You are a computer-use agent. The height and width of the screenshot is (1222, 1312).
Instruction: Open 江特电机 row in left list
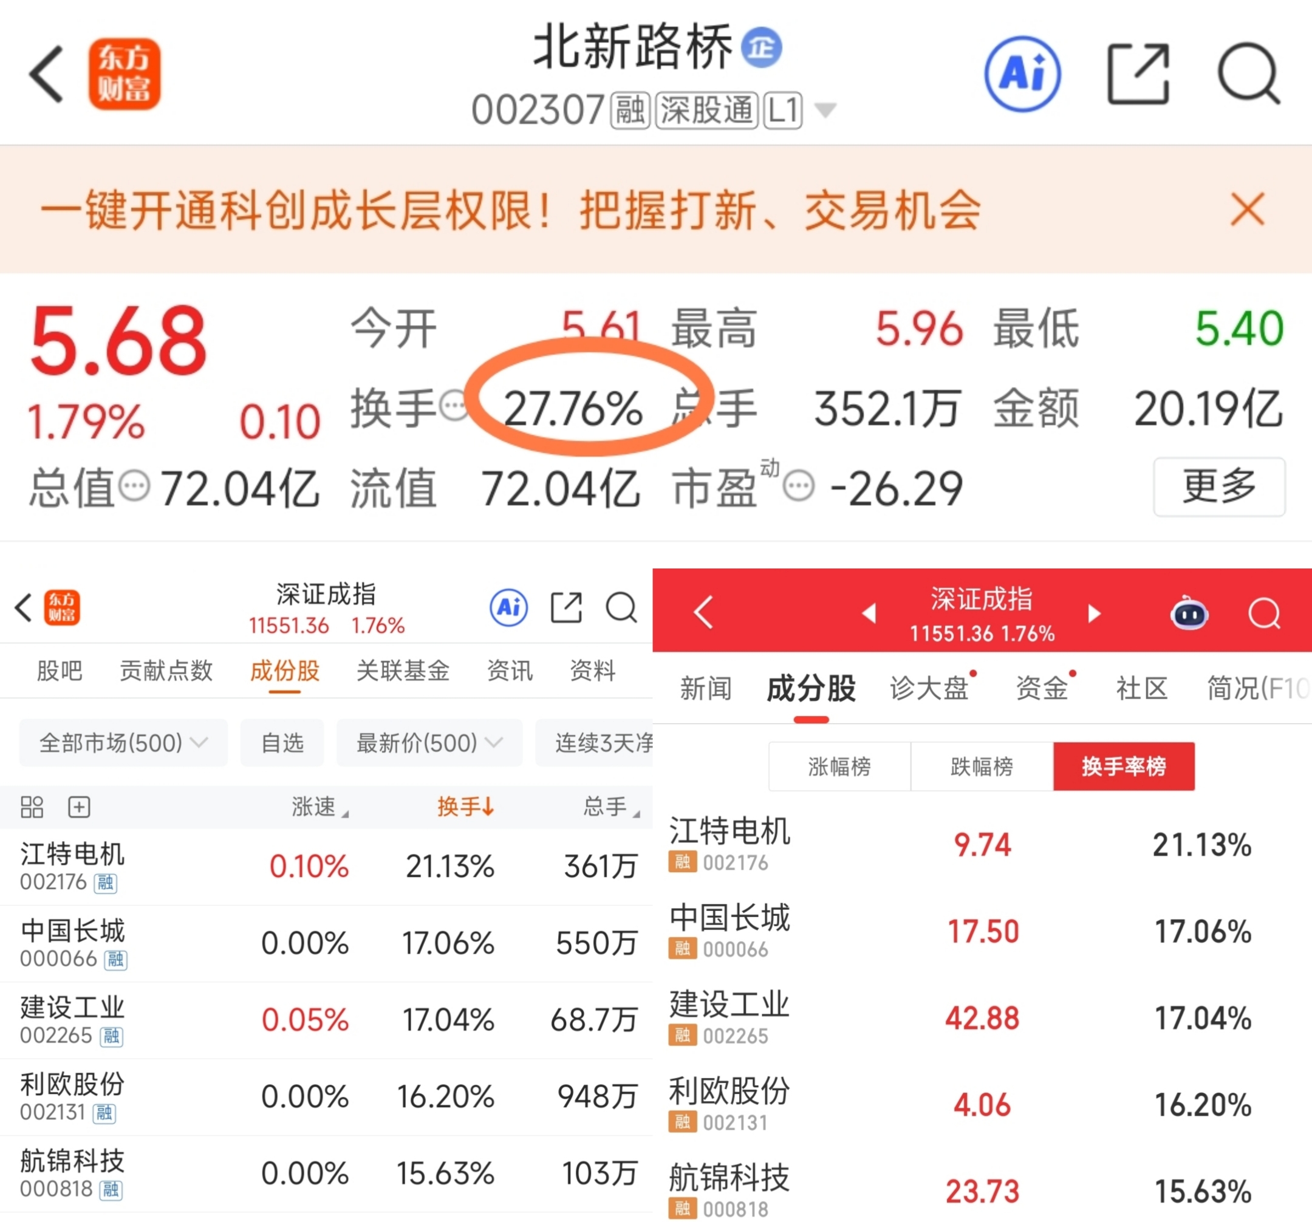(x=326, y=866)
